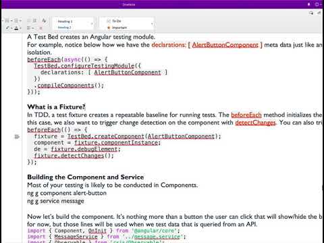324x243 pixels.
Task: Open bulleted list style dropdown arrow
Action: click(11, 21)
